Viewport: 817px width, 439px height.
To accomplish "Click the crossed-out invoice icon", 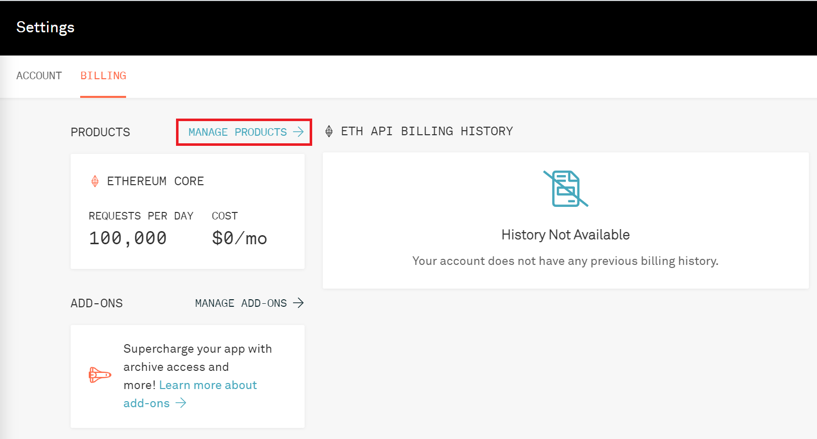I will click(566, 189).
